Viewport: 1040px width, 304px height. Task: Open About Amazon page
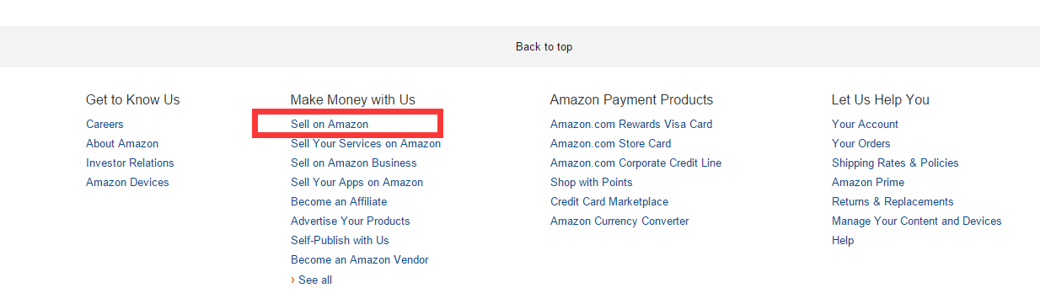122,143
